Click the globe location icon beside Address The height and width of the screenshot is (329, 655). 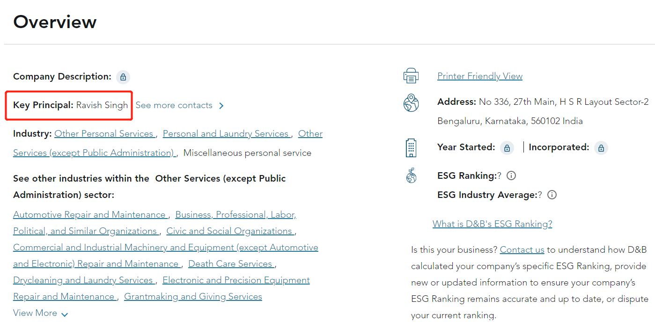pos(411,103)
